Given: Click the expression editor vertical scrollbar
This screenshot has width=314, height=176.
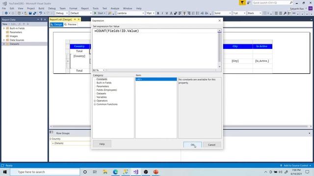Looking at the screenshot, I should (219, 49).
